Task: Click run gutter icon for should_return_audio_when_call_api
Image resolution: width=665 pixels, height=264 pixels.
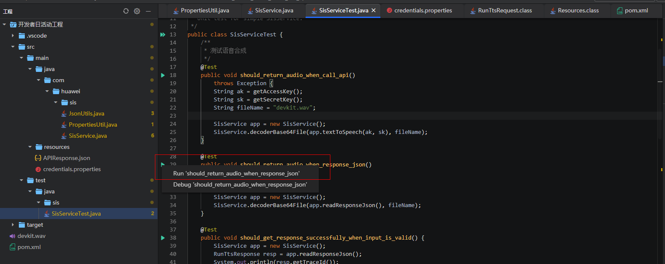Action: 163,75
